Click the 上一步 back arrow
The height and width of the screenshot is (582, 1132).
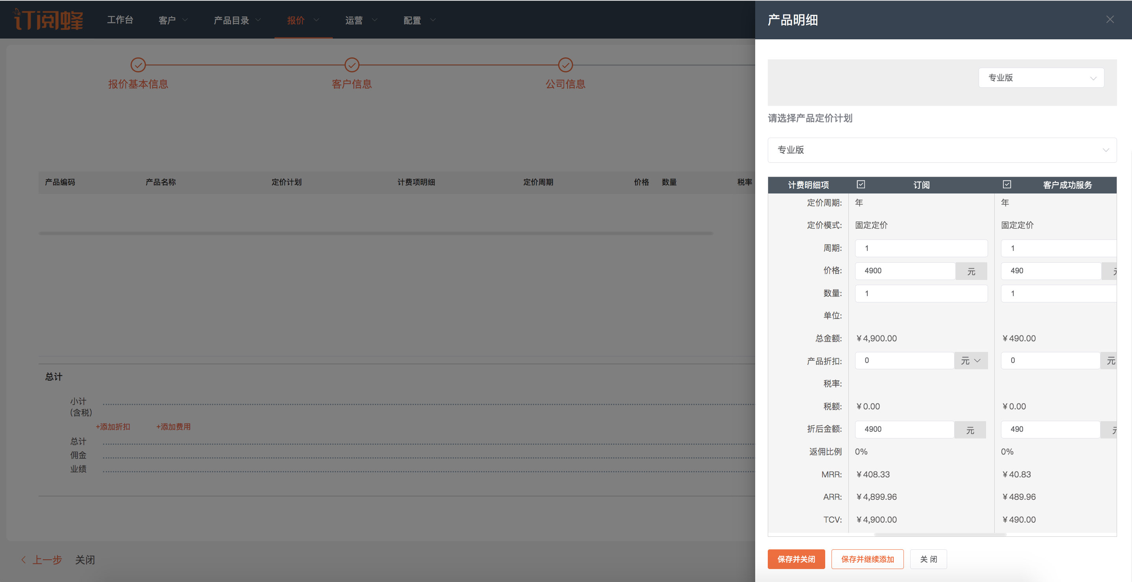pos(24,560)
